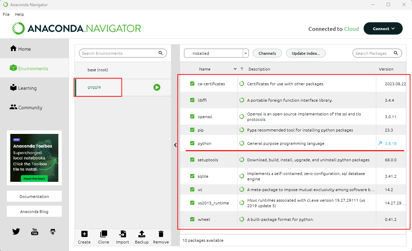Collapse the environments panel with left chevron
Image resolution: width=412 pixels, height=251 pixels.
pos(175,145)
